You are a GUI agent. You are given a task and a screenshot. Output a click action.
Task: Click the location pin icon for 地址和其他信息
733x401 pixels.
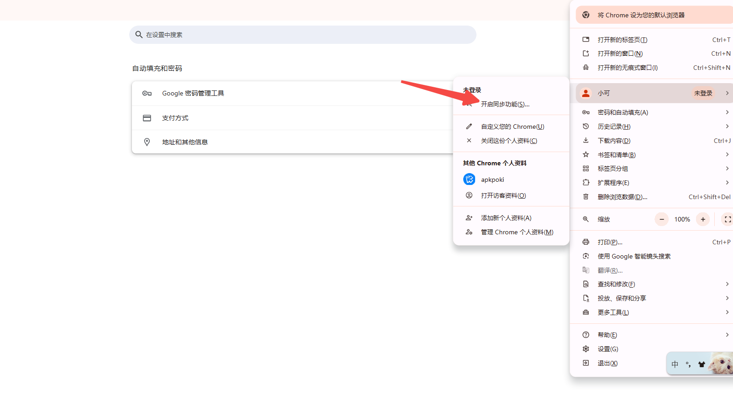coord(147,142)
